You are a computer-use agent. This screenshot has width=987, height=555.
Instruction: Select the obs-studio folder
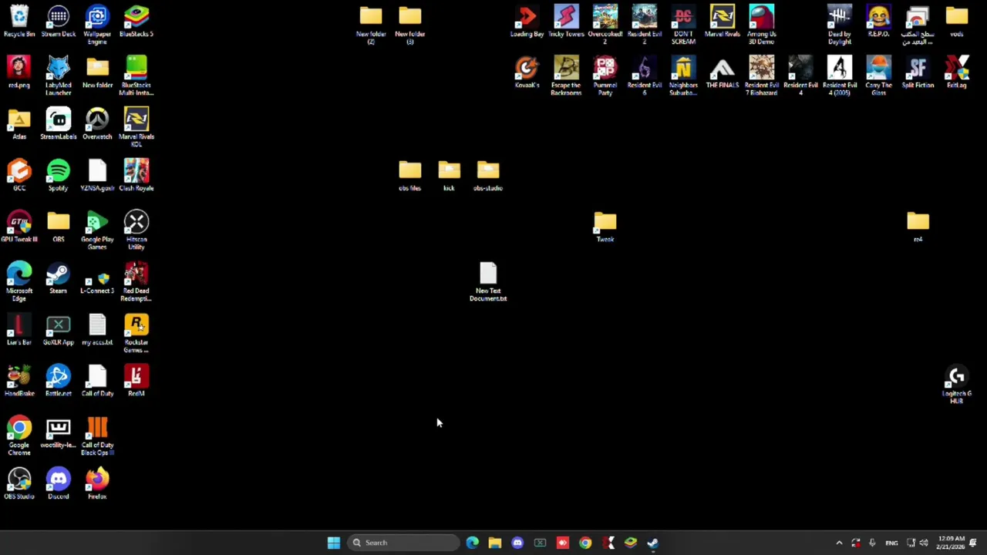click(488, 175)
